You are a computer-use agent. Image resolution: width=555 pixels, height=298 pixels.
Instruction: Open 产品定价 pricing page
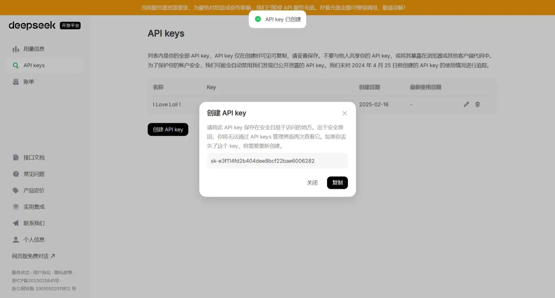[x=34, y=191]
